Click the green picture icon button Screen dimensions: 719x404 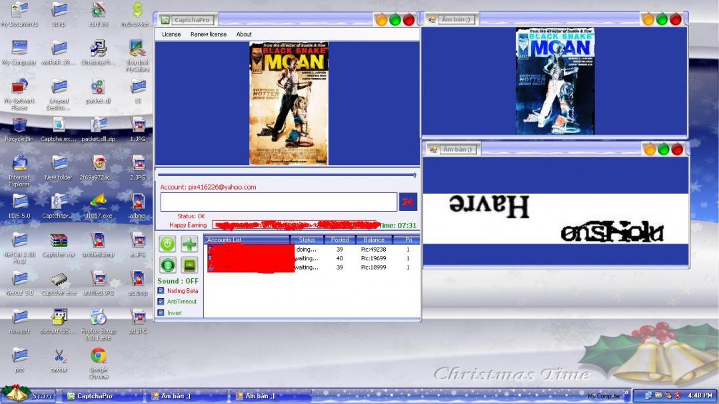click(x=189, y=265)
